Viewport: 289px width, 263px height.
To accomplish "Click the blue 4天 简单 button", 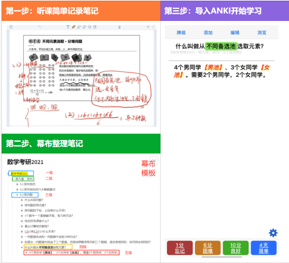I will click(x=264, y=248).
